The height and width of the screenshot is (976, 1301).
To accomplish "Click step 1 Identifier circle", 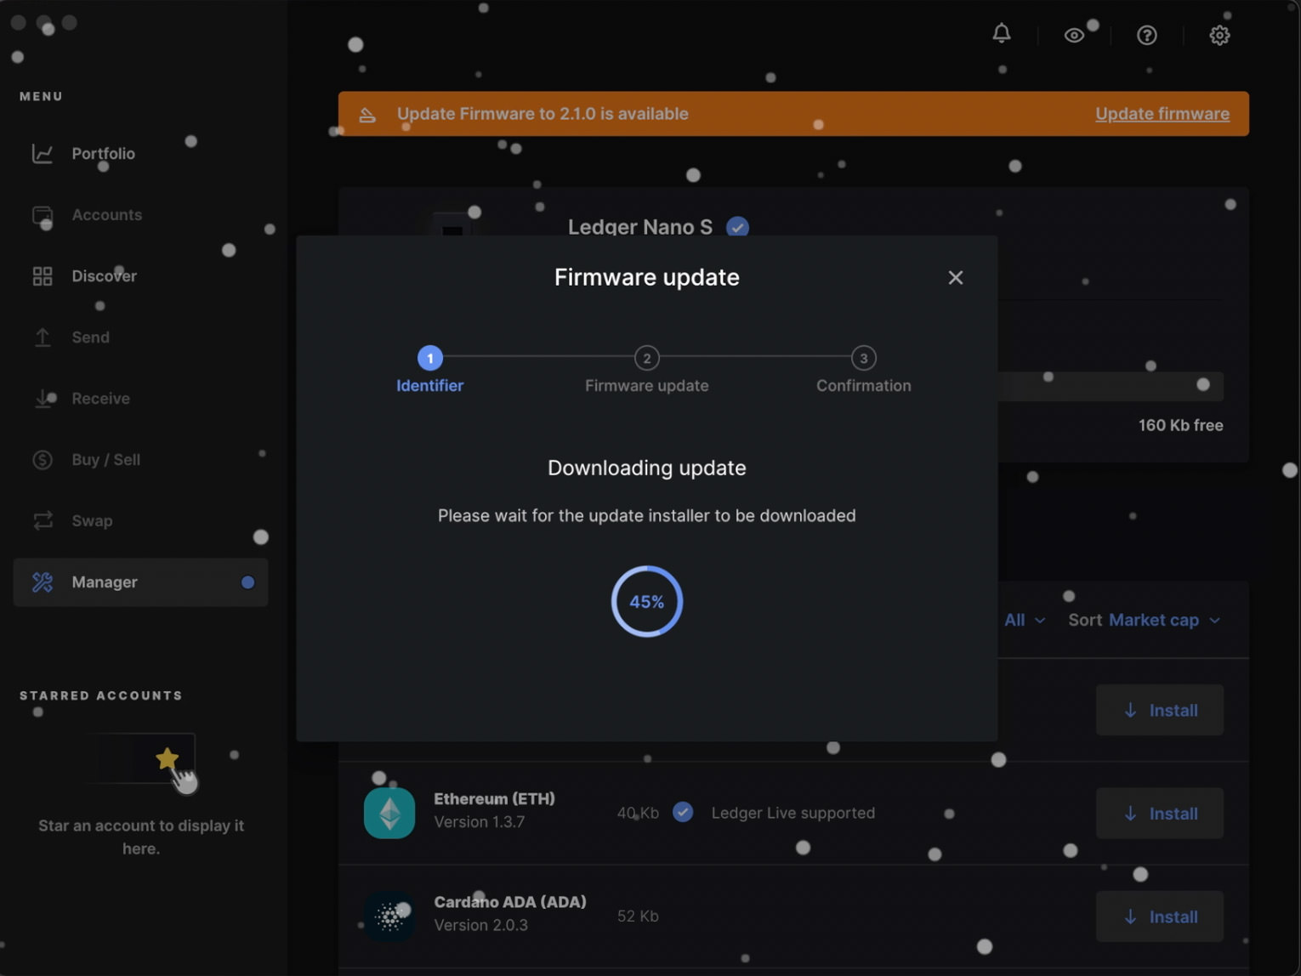I will [430, 358].
